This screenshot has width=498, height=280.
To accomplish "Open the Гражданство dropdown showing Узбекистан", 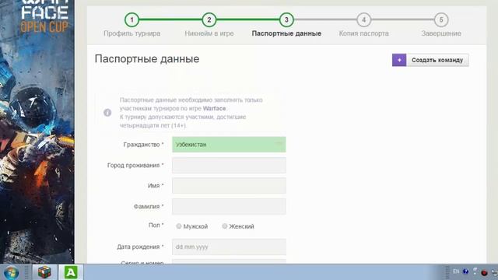I will coord(229,145).
